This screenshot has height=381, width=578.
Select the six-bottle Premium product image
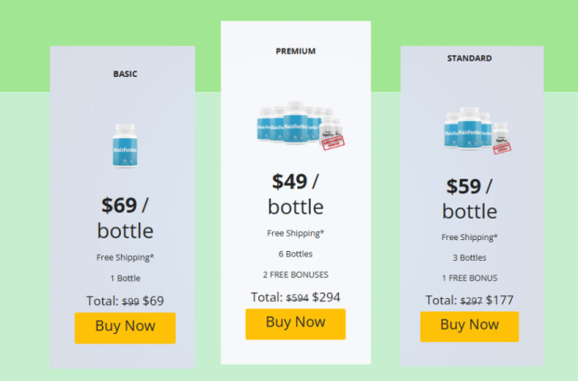coord(301,125)
